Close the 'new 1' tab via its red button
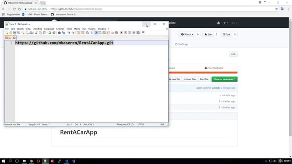Image resolution: width=292 pixels, height=164 pixels. [14, 38]
